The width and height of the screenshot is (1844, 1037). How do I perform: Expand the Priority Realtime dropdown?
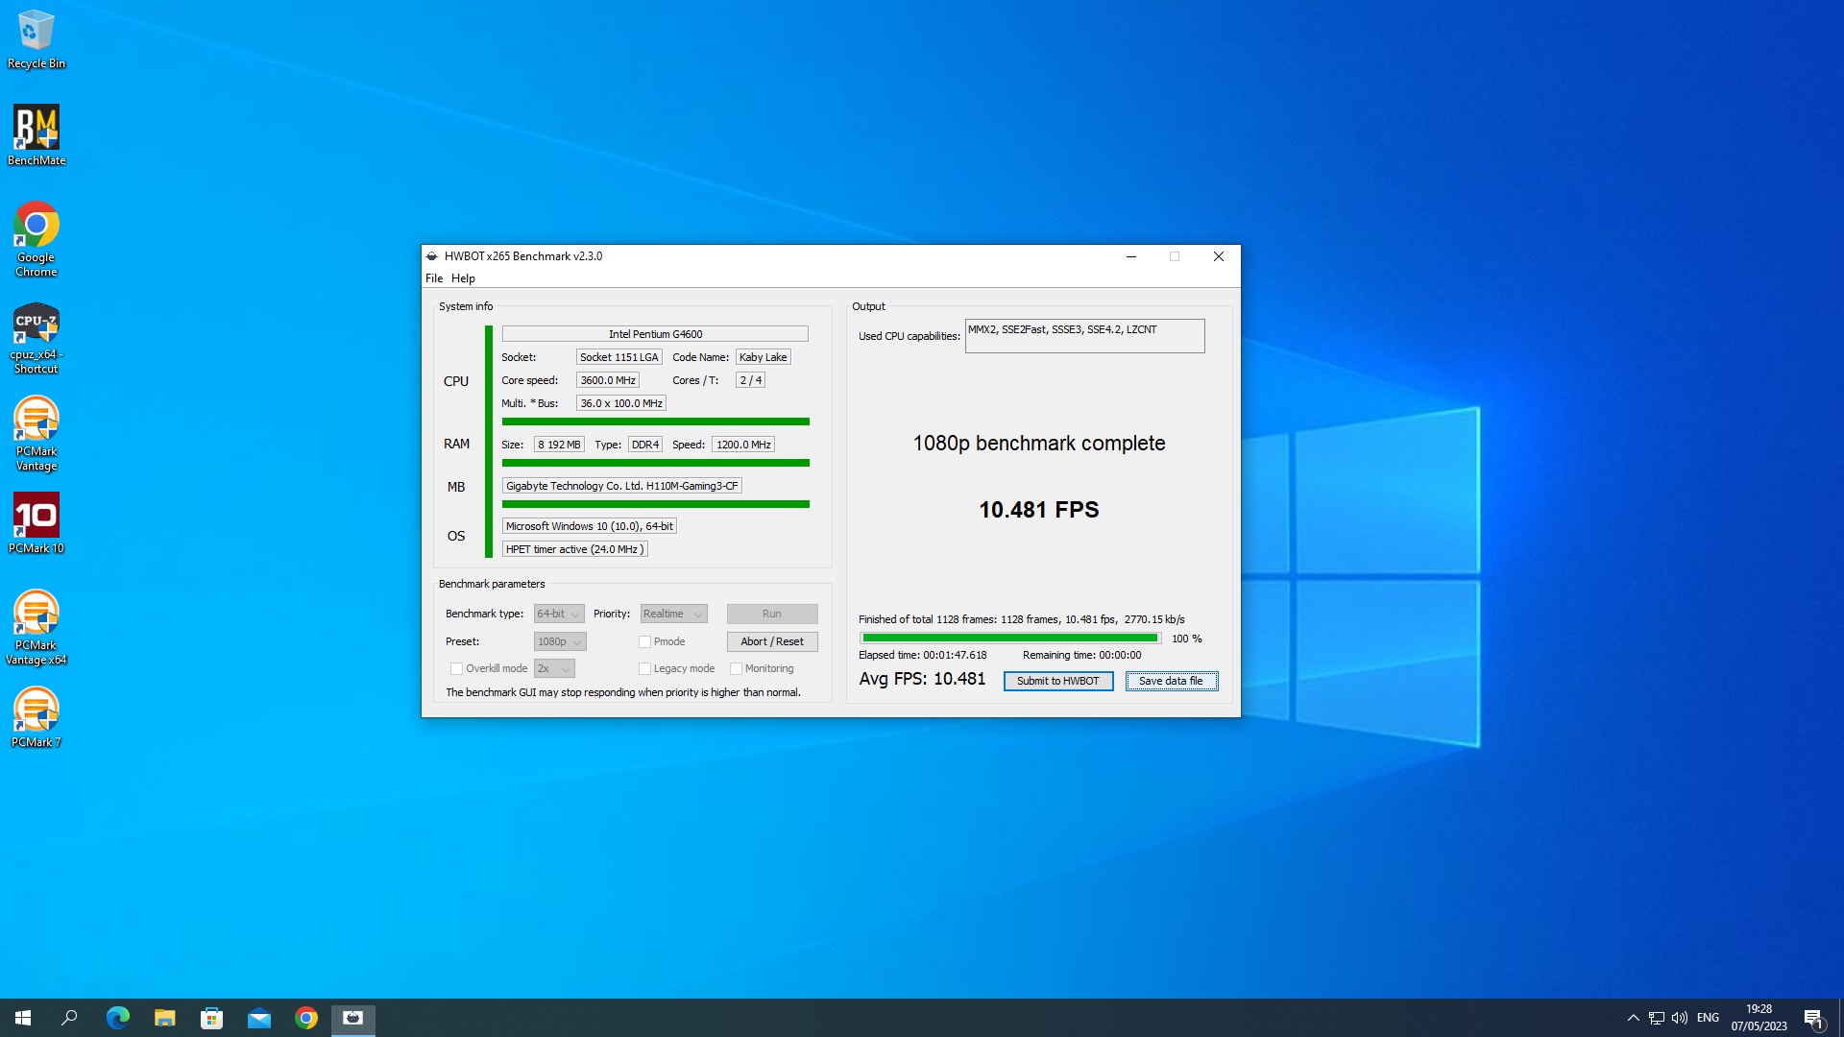[x=674, y=614]
